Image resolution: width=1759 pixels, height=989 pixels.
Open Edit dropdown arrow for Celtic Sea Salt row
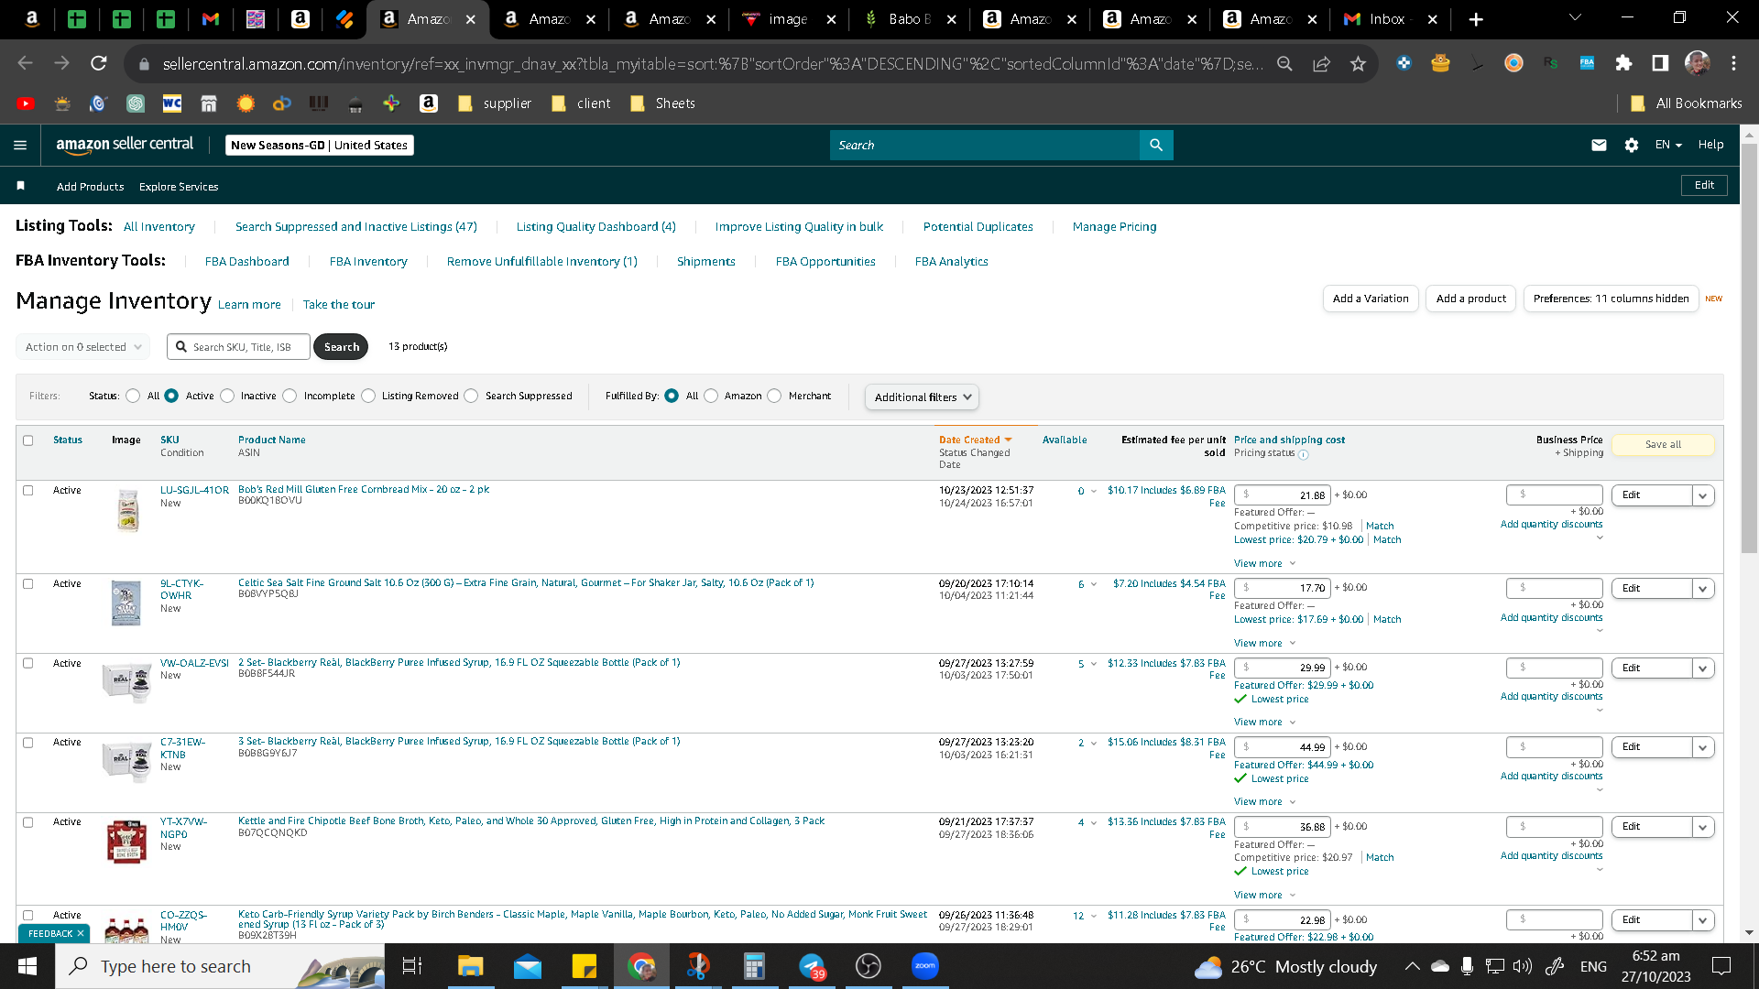click(x=1703, y=589)
